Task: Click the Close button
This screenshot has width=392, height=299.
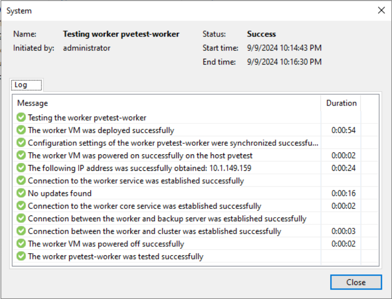Action: (356, 282)
